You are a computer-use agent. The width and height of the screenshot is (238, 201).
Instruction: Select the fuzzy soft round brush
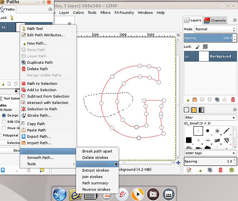[x=217, y=131]
